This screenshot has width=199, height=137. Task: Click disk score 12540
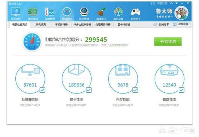pos(169,85)
